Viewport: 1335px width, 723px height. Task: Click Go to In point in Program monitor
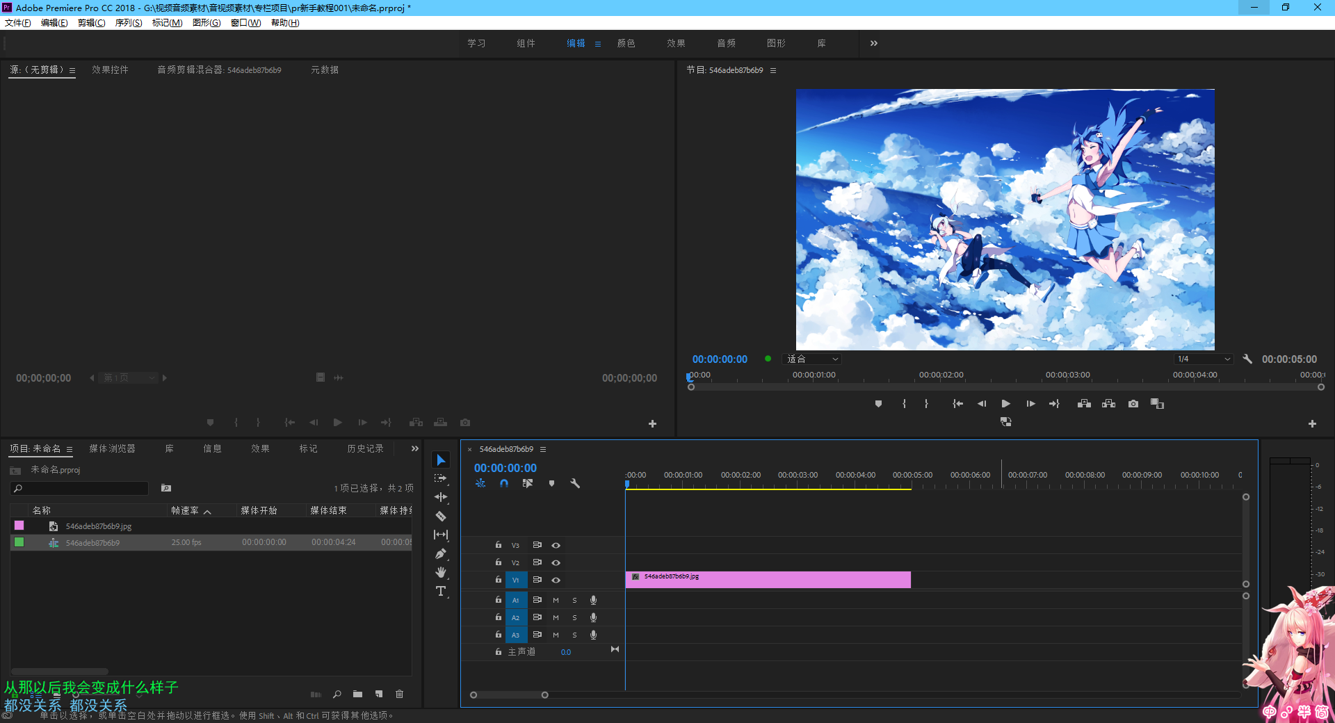tap(957, 404)
